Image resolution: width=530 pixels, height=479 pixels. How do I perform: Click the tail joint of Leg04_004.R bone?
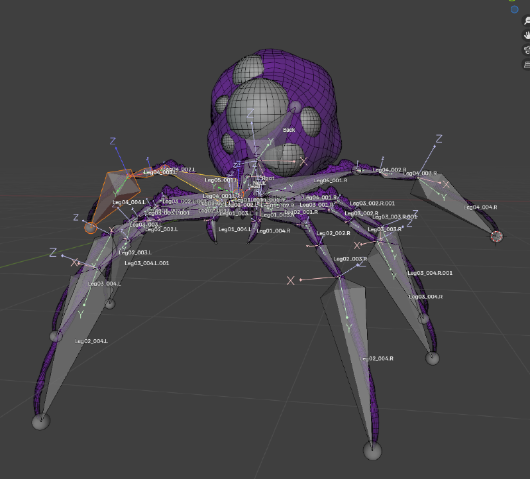pyautogui.click(x=496, y=236)
